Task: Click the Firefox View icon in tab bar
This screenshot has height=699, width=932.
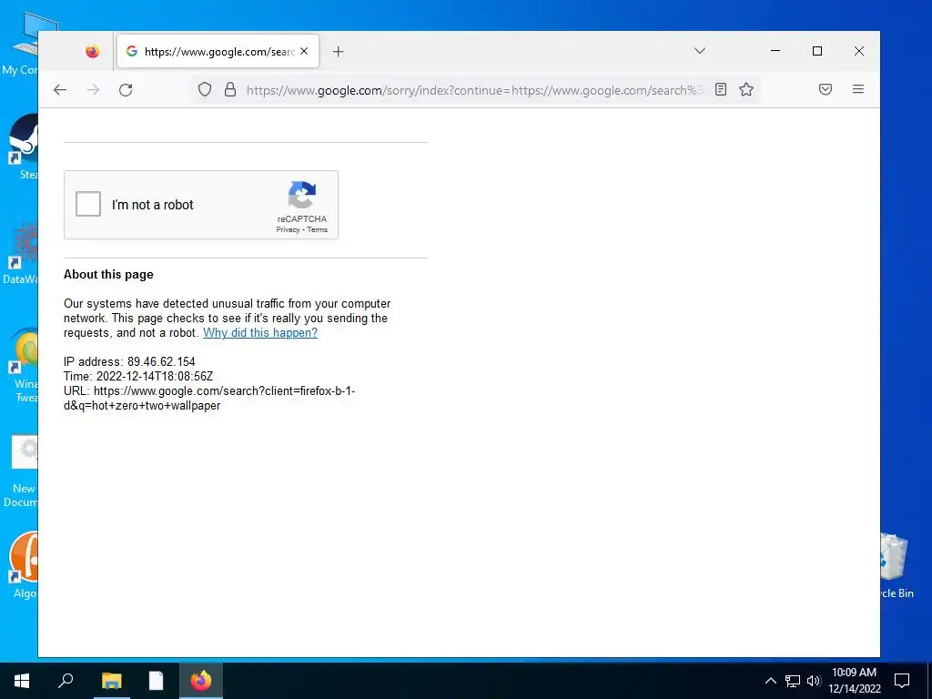Action: click(x=92, y=52)
